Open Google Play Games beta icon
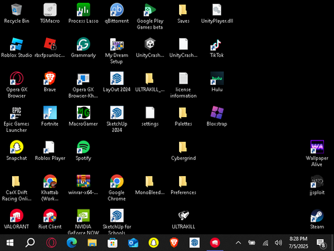This screenshot has height=251, width=334. 150,10
